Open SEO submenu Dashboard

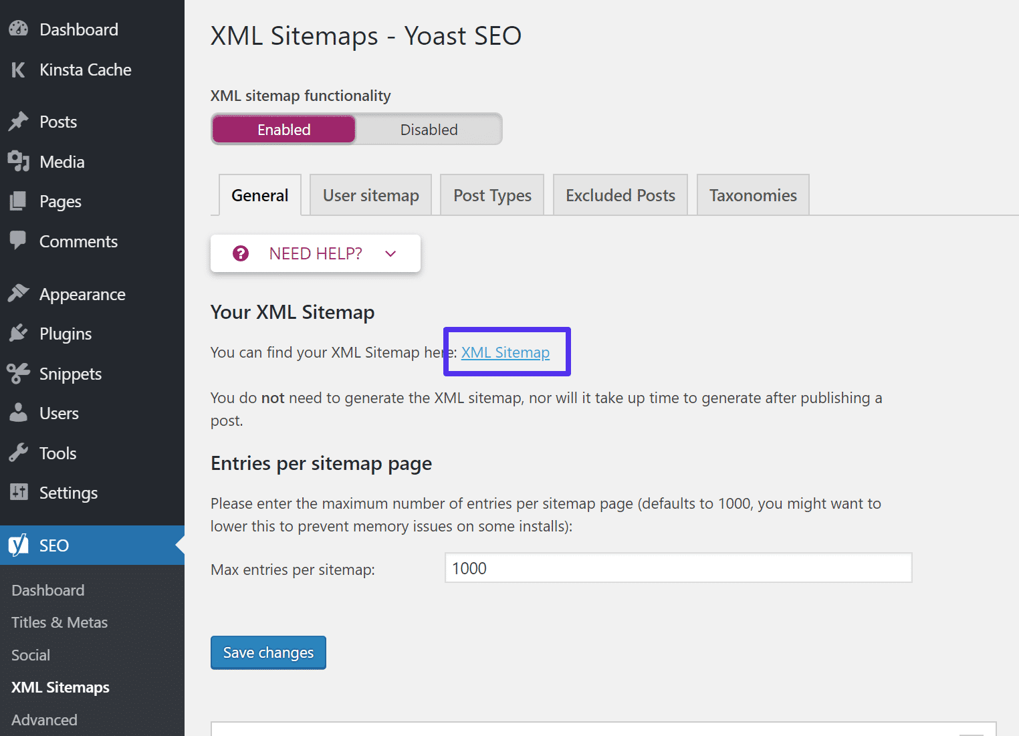(48, 590)
